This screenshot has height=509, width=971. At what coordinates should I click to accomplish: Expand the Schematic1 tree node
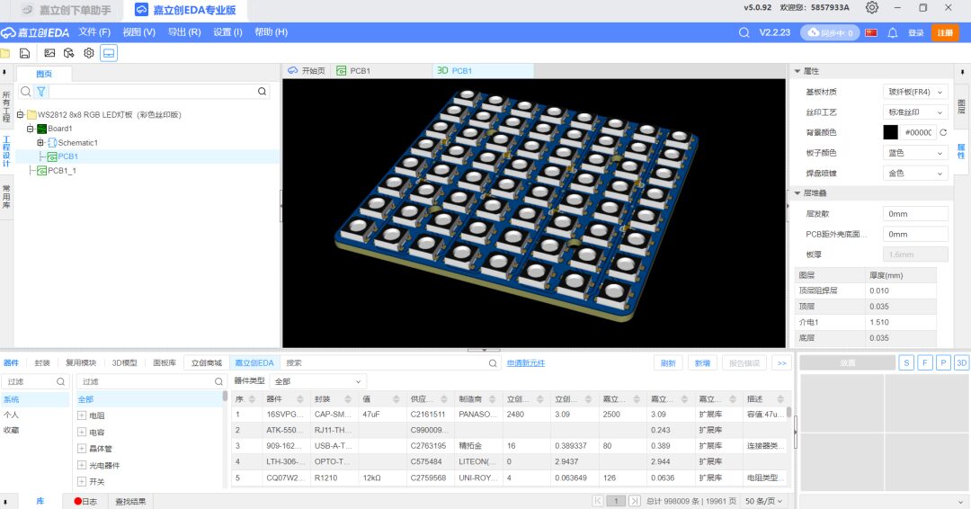[x=40, y=143]
